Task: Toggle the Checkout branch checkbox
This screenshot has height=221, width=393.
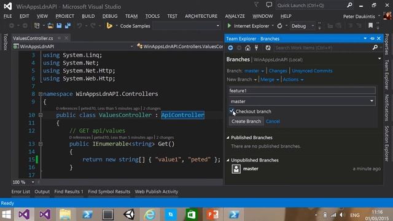Action: pyautogui.click(x=232, y=111)
